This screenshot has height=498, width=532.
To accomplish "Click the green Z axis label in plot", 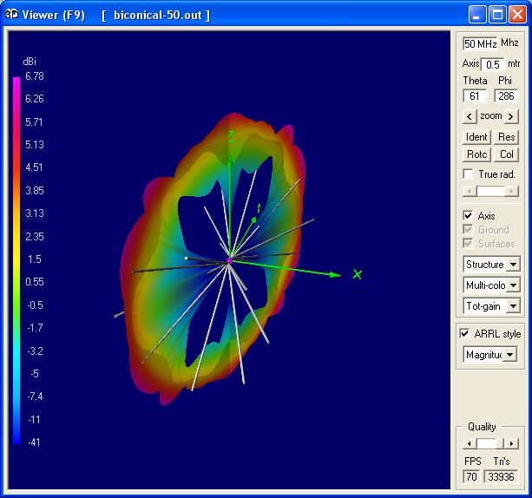I will (232, 136).
